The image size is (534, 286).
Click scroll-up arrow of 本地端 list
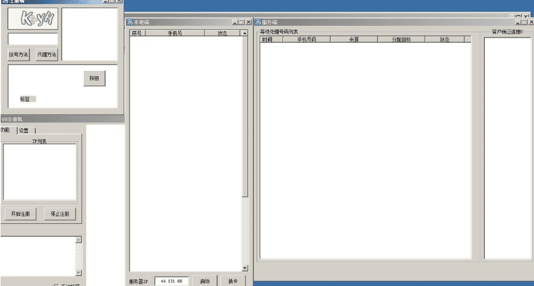(244, 33)
